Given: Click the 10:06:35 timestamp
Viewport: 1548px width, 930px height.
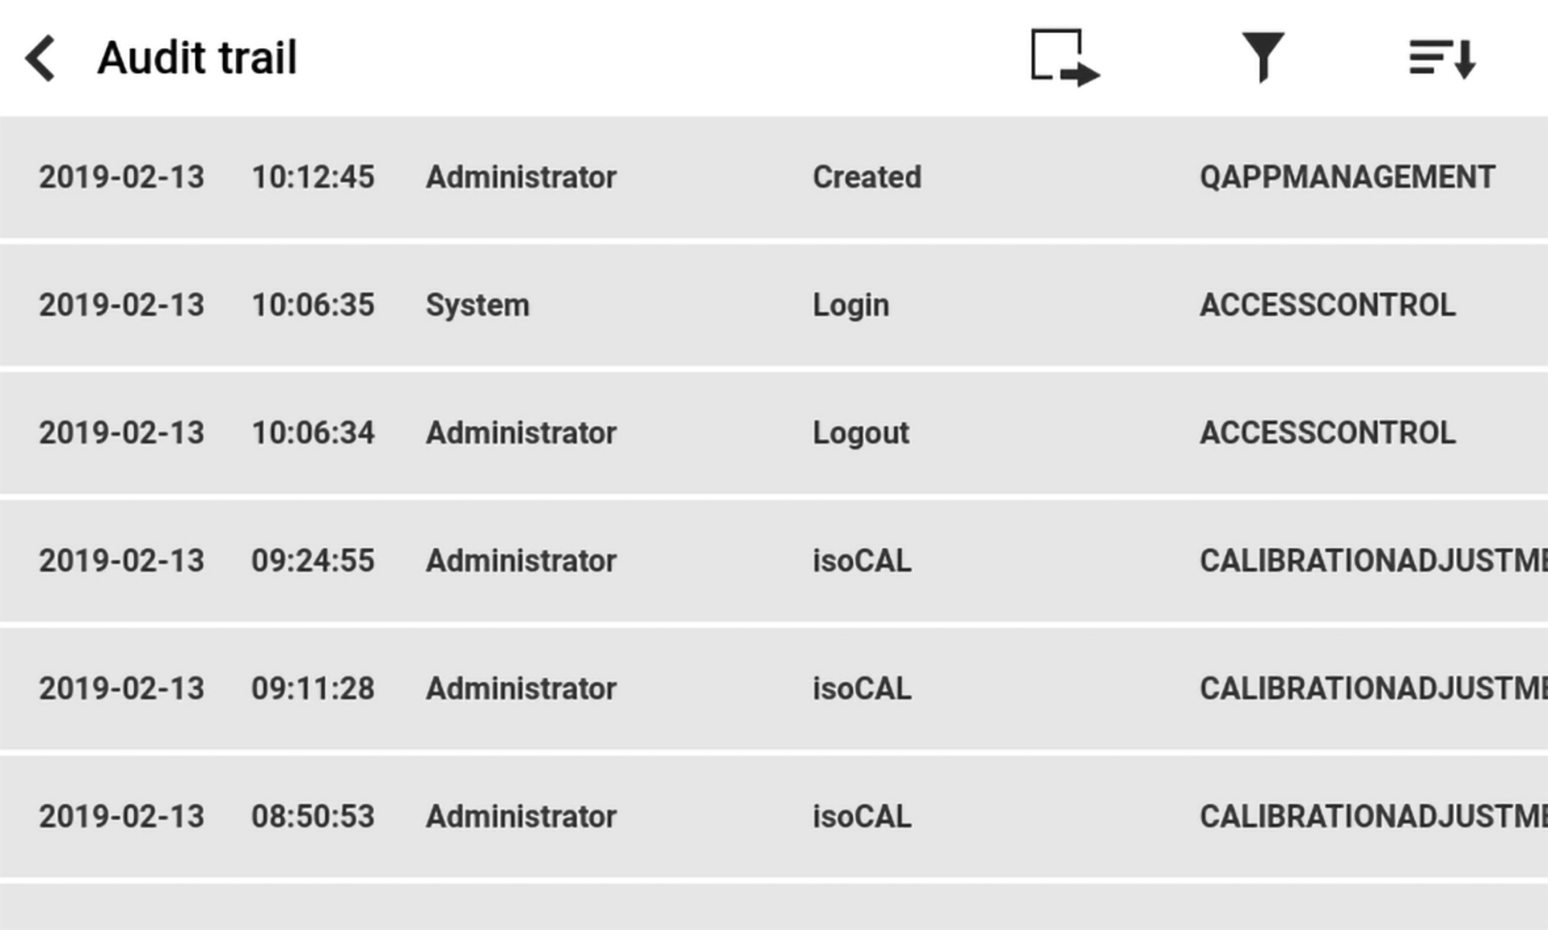Looking at the screenshot, I should [x=313, y=305].
